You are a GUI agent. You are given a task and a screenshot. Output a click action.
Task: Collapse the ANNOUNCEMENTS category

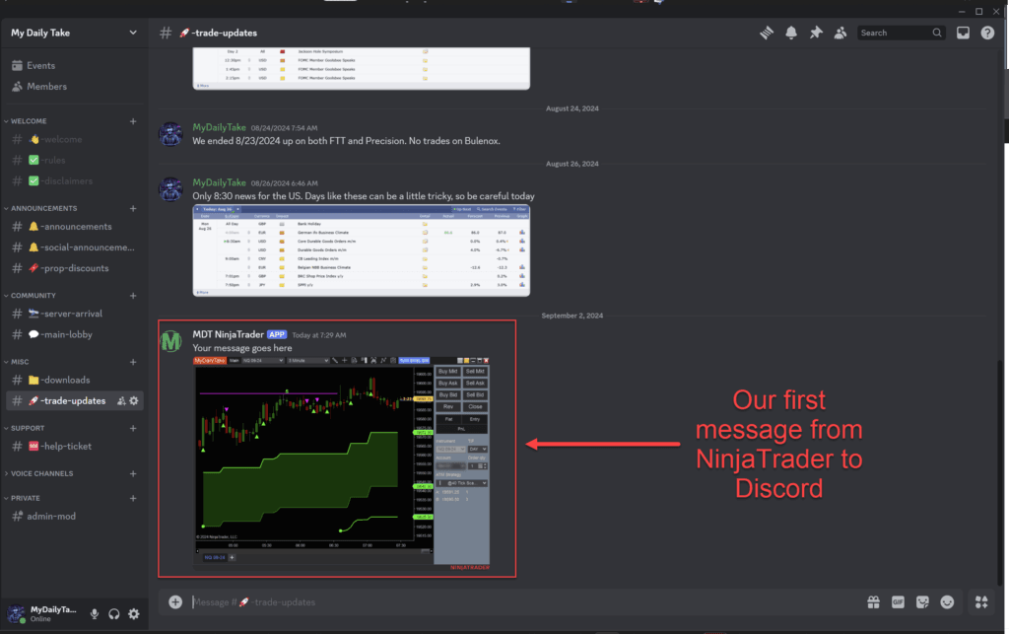click(x=43, y=209)
